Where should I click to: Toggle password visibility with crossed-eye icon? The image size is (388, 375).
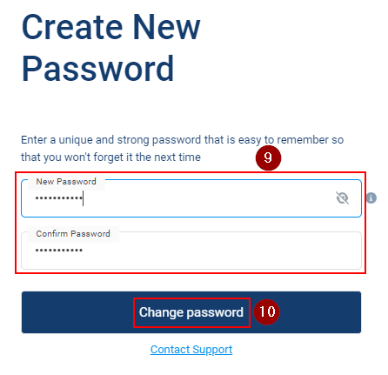point(342,198)
